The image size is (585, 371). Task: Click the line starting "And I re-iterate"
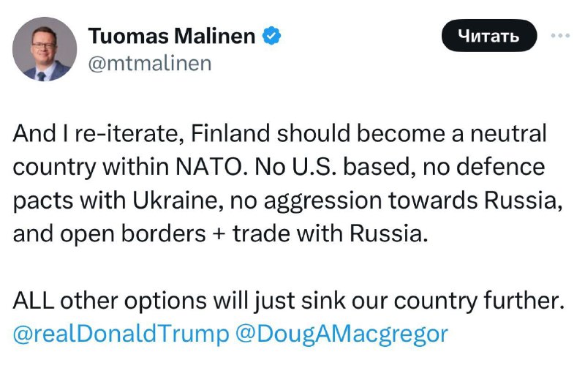pos(280,133)
